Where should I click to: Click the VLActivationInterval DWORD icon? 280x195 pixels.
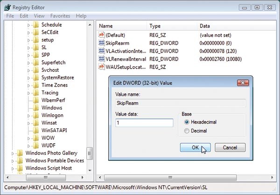(102, 51)
